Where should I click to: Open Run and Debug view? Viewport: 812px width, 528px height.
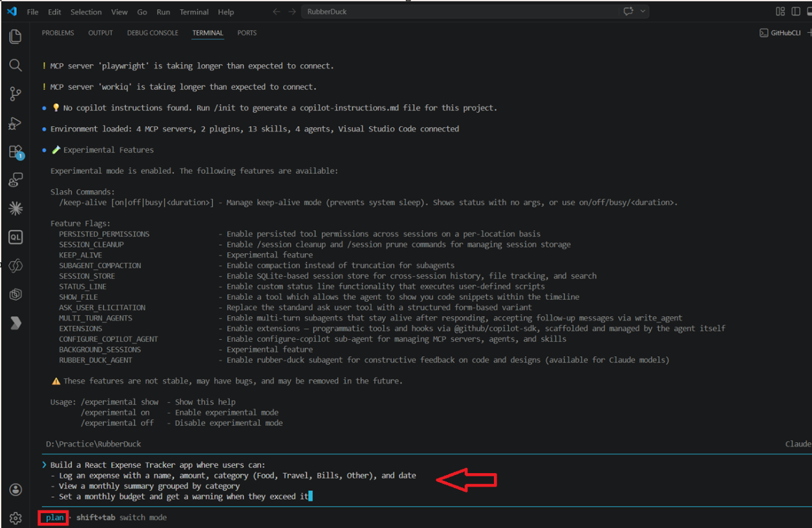click(x=16, y=123)
